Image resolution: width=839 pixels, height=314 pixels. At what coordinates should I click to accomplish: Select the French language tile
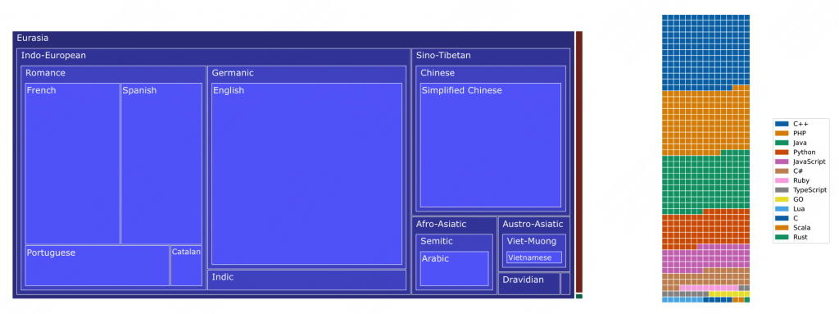(x=73, y=163)
